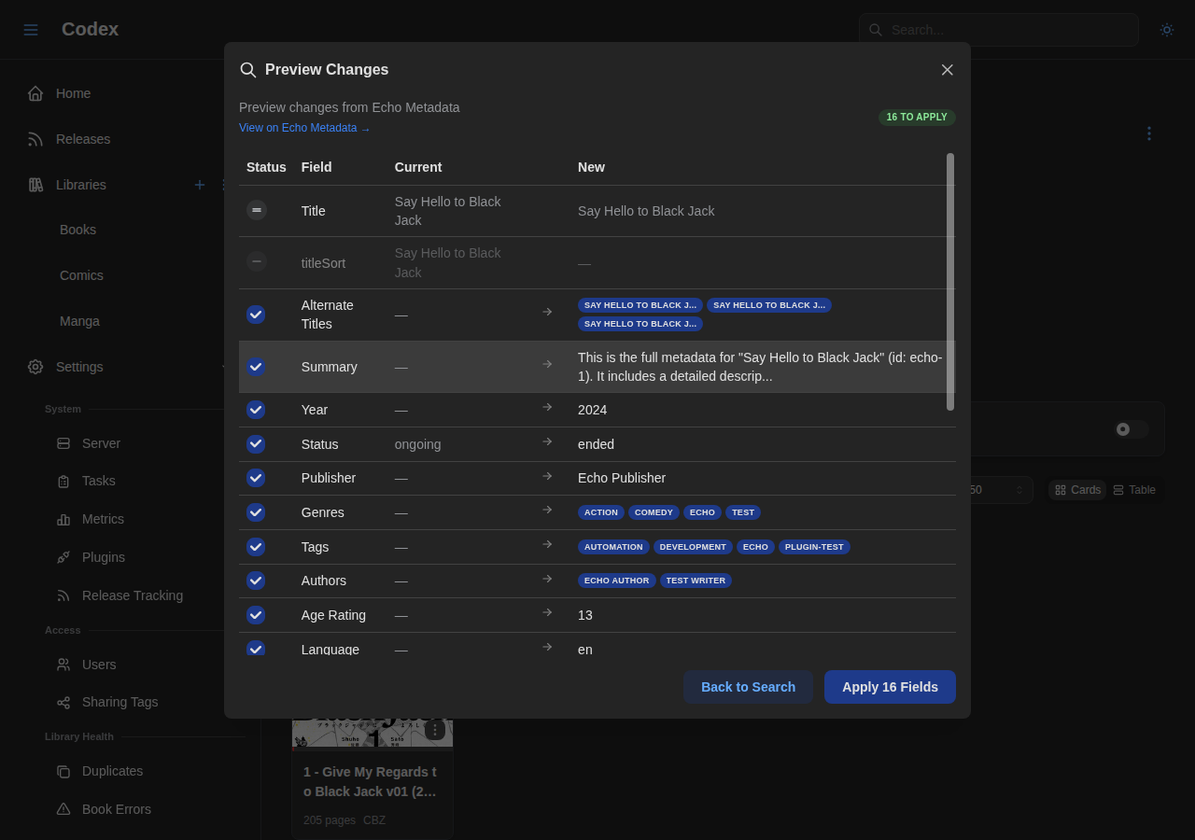
Task: Click the Release Tracking feed icon
Action: (63, 595)
